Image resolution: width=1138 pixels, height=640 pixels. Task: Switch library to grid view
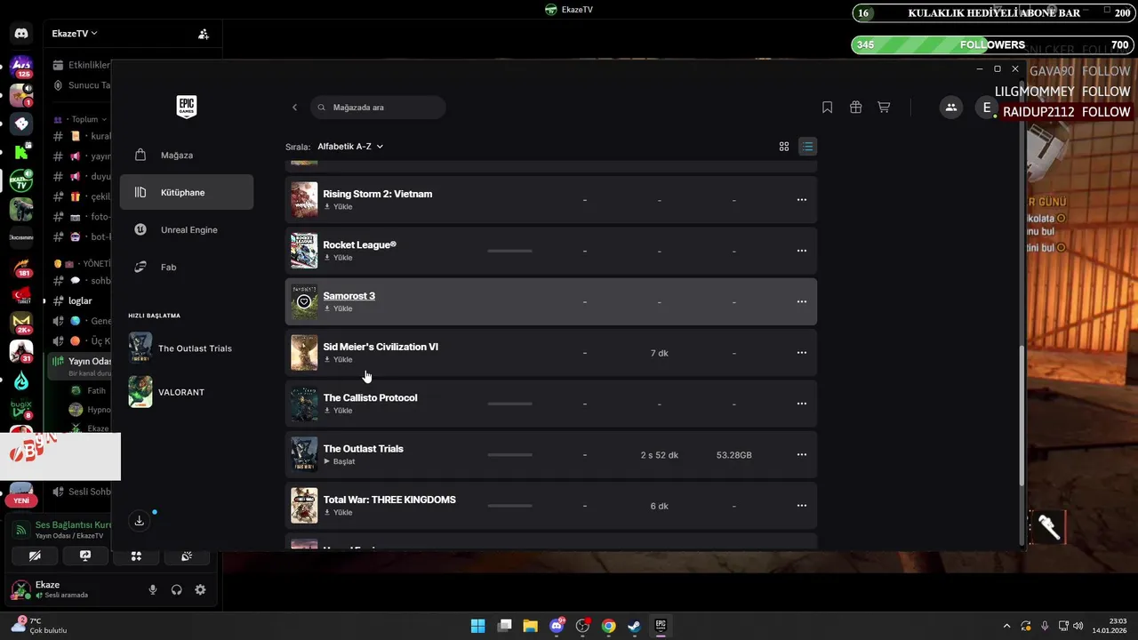[784, 147]
